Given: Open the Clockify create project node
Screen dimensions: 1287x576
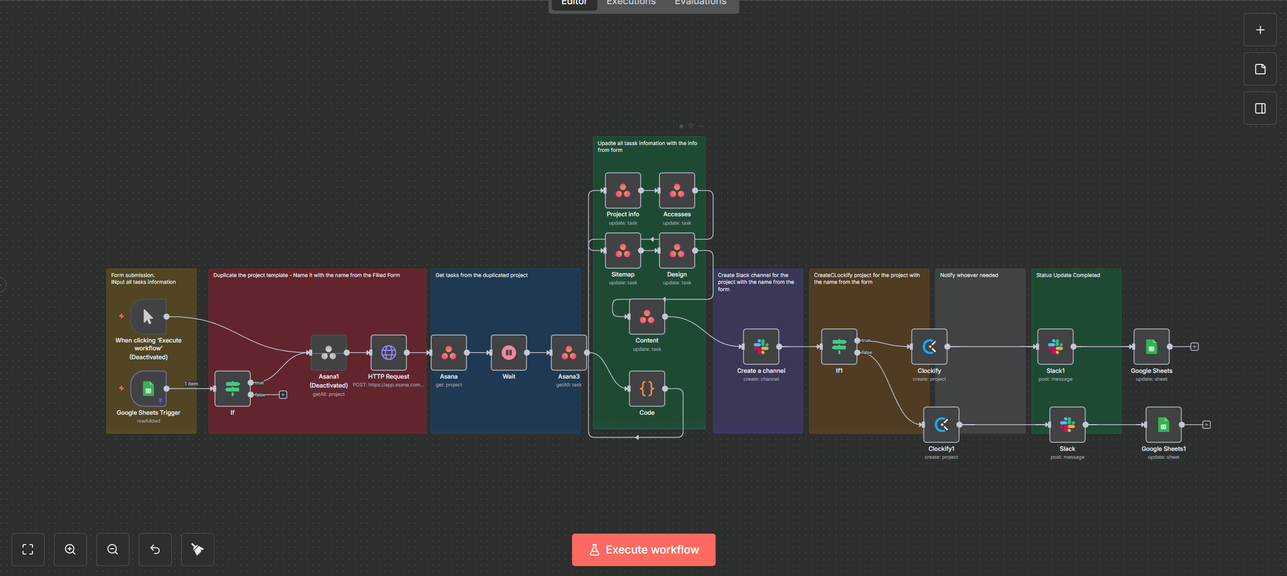Looking at the screenshot, I should (x=929, y=346).
